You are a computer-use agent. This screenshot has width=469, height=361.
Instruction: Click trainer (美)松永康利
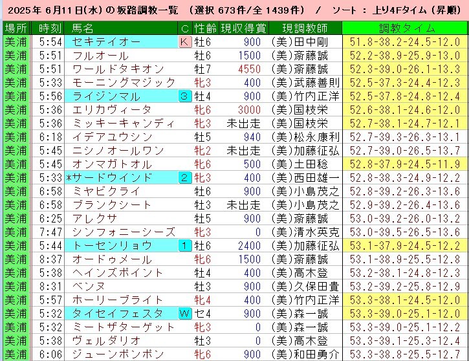click(305, 137)
